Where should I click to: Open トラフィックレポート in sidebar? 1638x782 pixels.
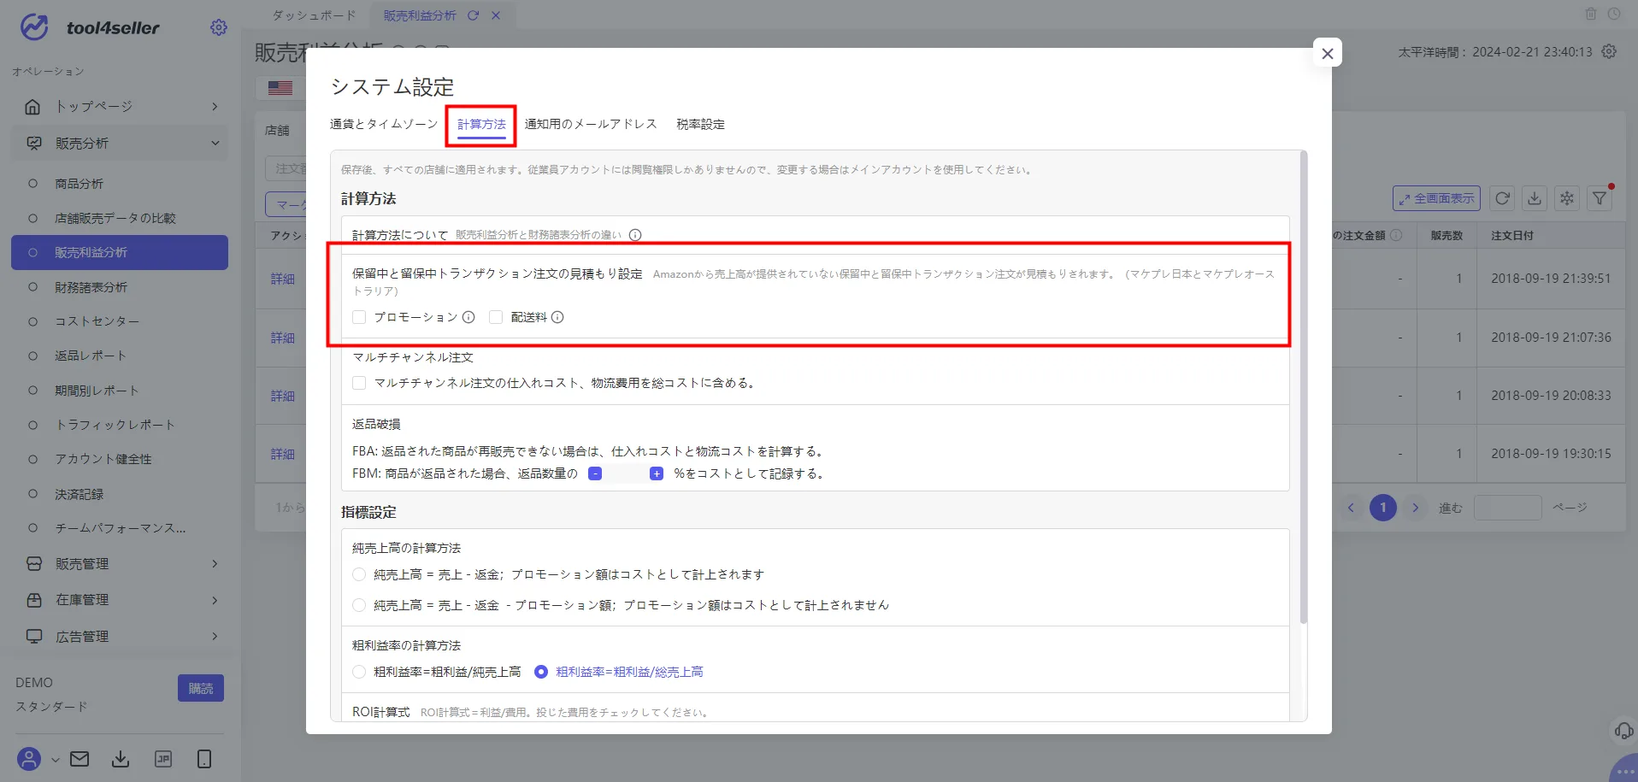115,425
